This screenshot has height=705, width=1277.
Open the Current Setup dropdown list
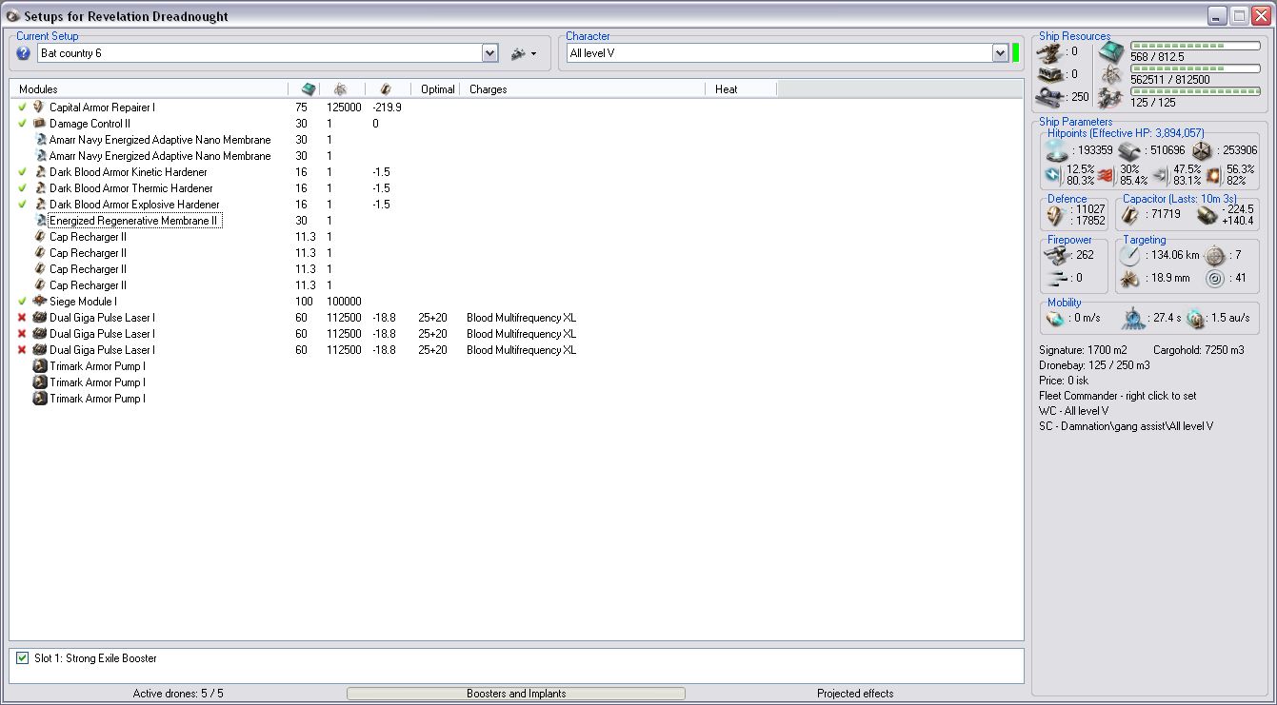tap(490, 53)
